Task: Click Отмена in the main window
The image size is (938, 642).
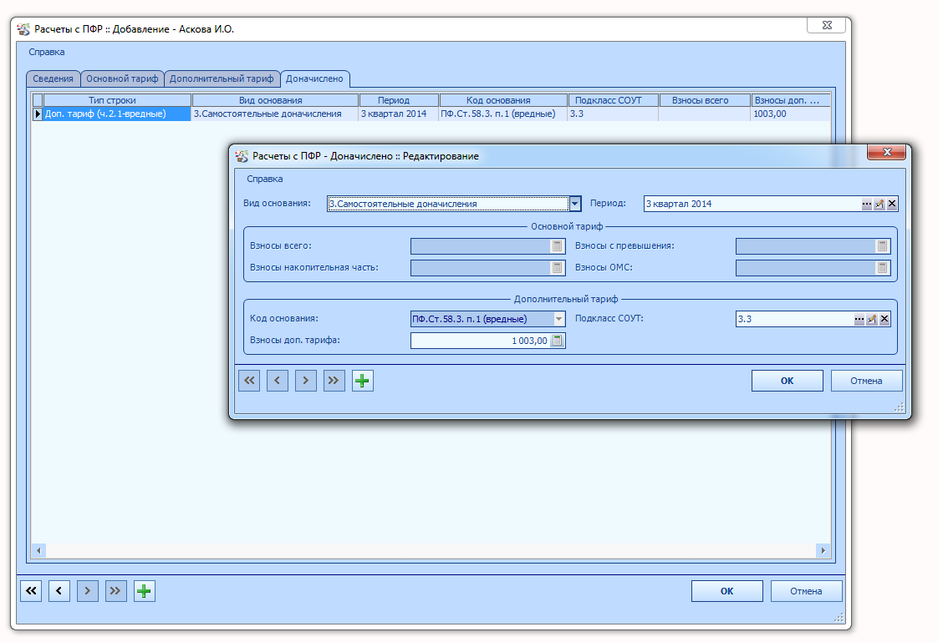Action: (x=806, y=591)
